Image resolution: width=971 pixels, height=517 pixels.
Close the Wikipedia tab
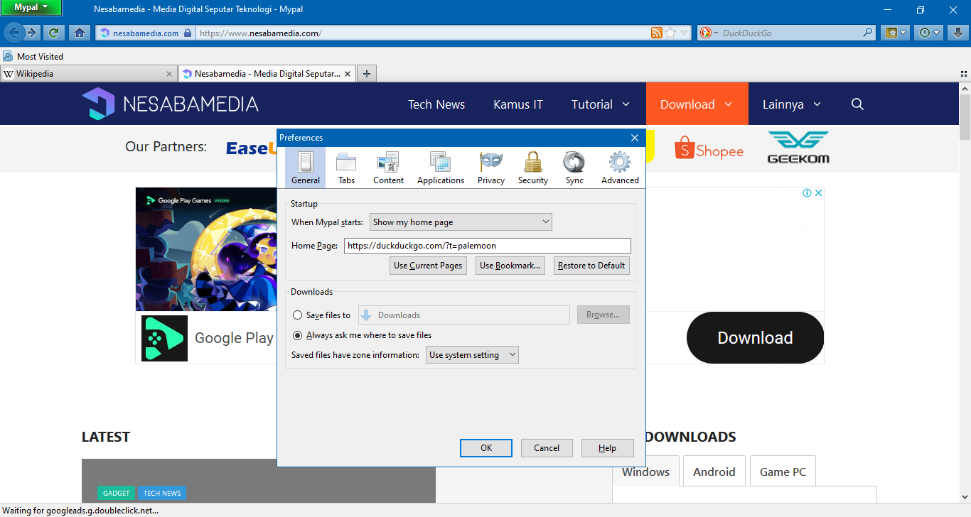[169, 74]
